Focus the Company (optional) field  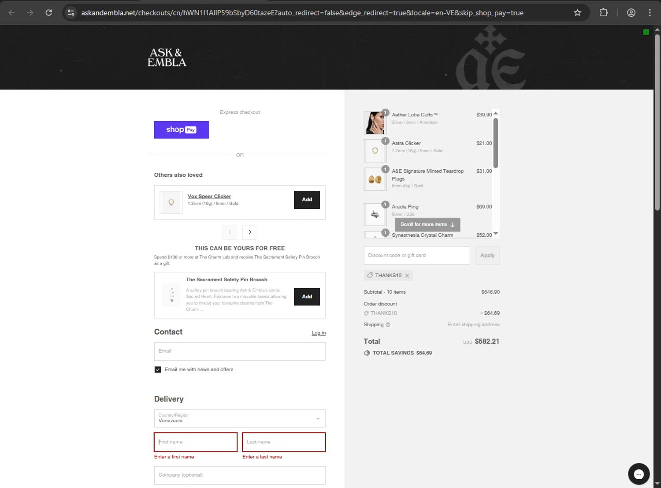[240, 475]
